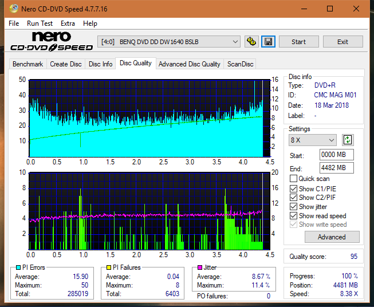Maximize the Nero CD-DVD Speed window
The image size is (374, 307).
tap(330, 9)
